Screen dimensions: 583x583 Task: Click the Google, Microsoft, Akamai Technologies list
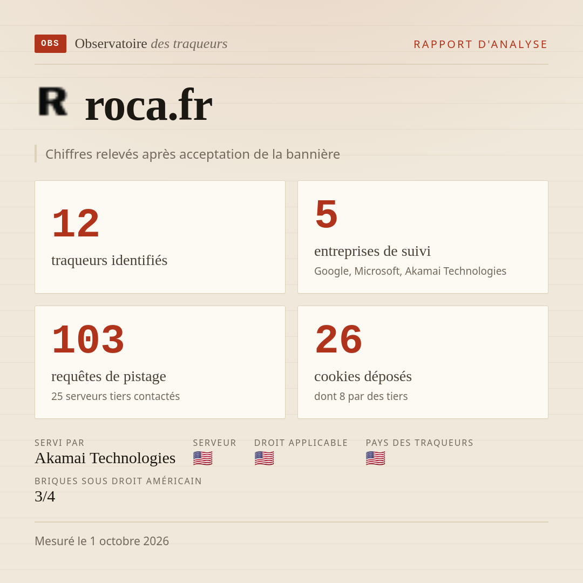(x=410, y=271)
